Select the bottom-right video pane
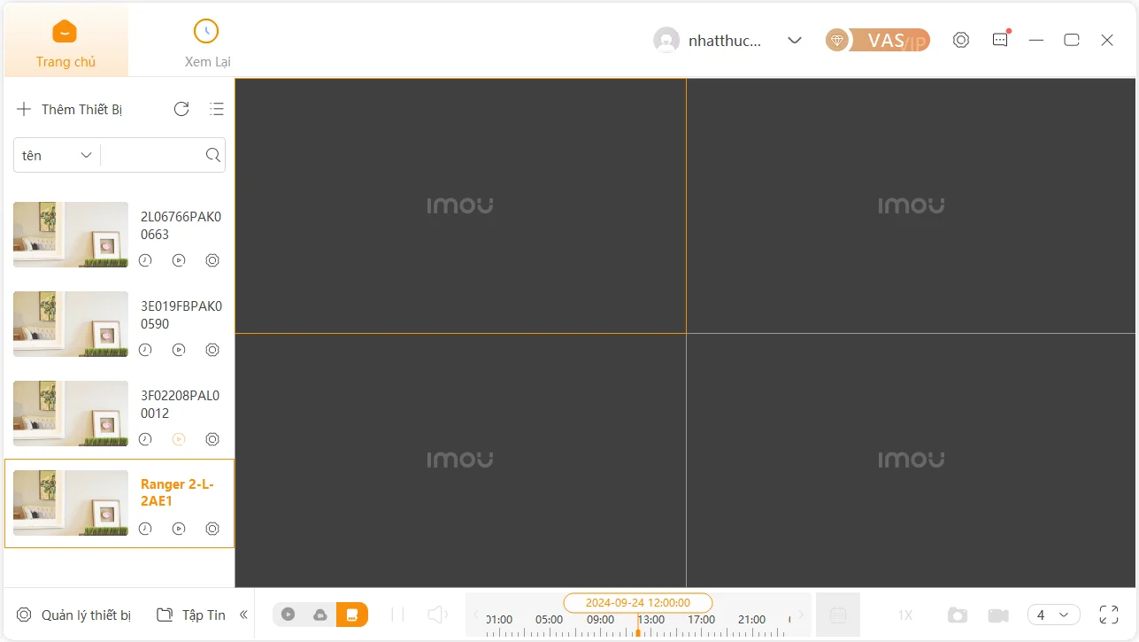Image resolution: width=1139 pixels, height=642 pixels. pyautogui.click(x=911, y=460)
